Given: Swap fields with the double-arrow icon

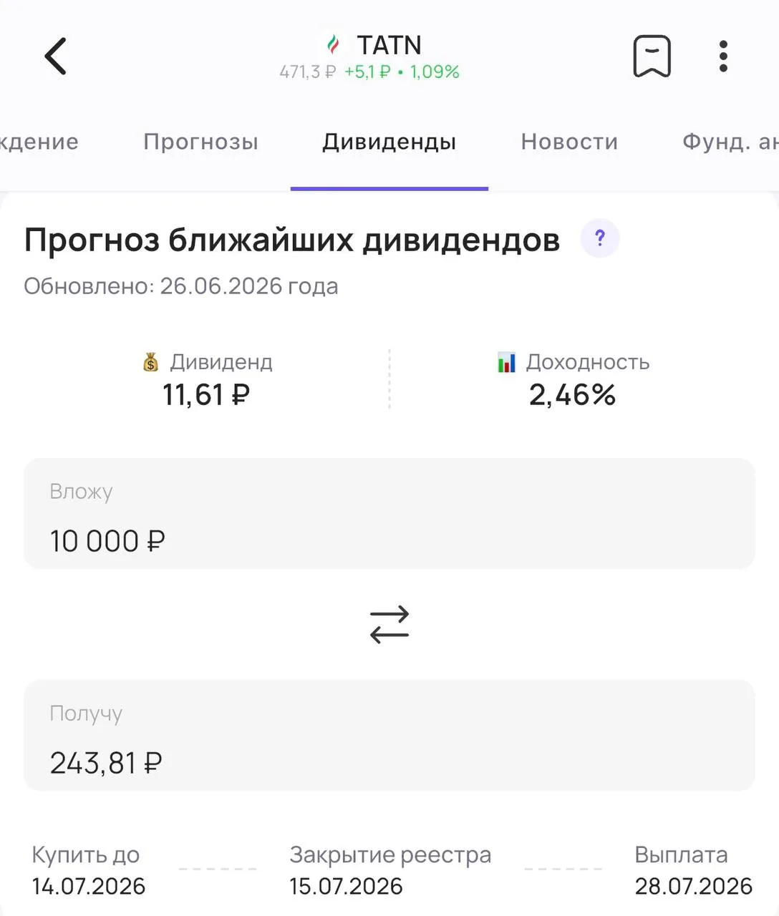Looking at the screenshot, I should pos(389,624).
